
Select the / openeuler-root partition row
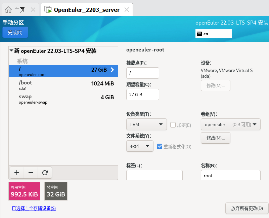63,71
